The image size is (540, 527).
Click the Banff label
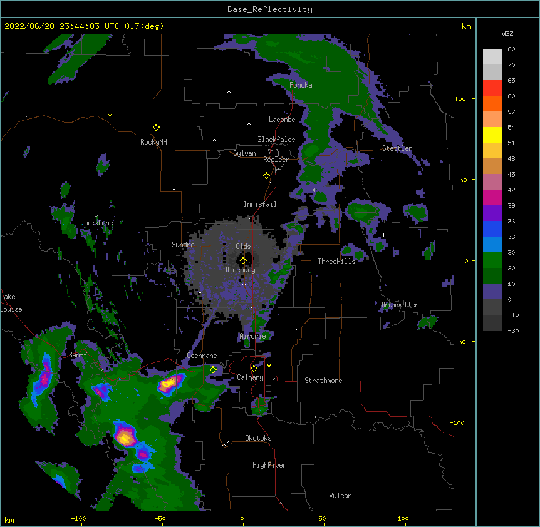[x=78, y=355]
